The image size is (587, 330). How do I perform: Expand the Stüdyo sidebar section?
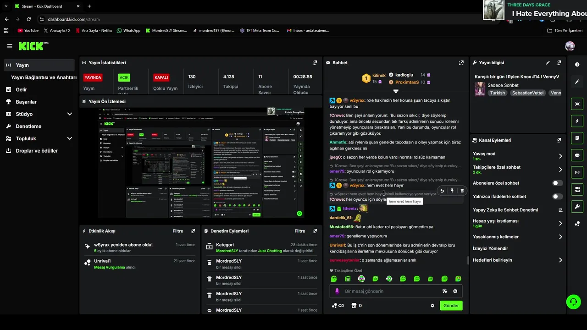click(x=70, y=114)
